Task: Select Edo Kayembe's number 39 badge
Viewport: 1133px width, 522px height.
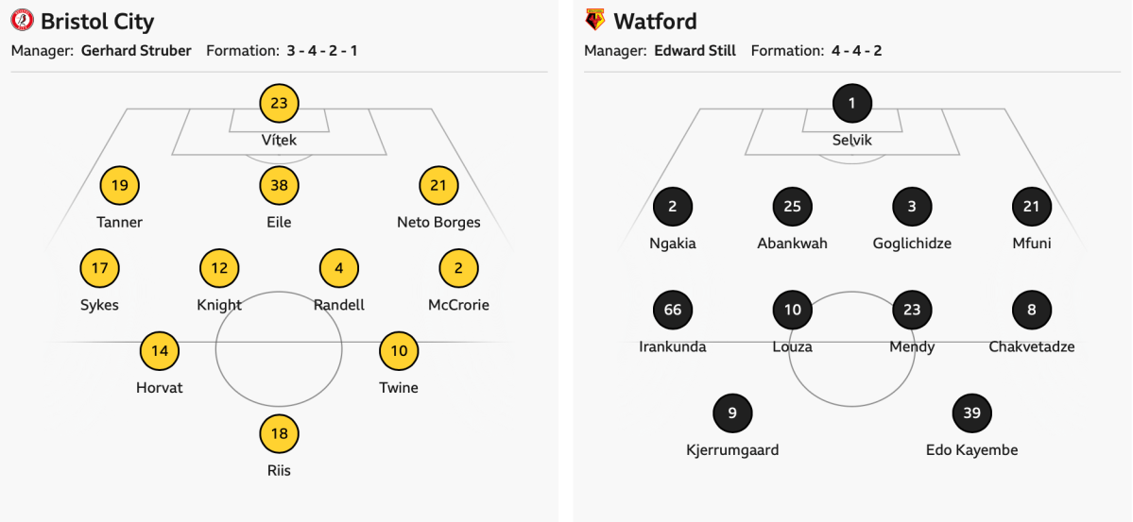Action: point(972,413)
